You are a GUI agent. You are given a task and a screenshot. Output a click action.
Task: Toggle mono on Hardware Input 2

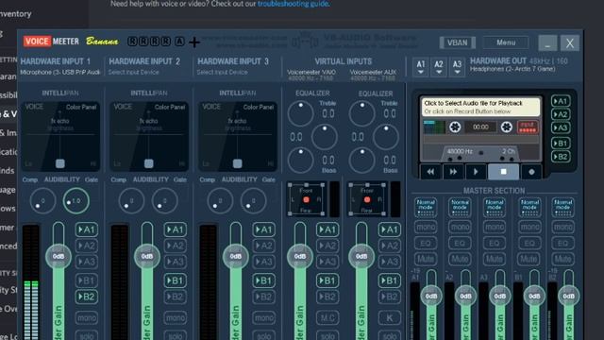(x=175, y=317)
